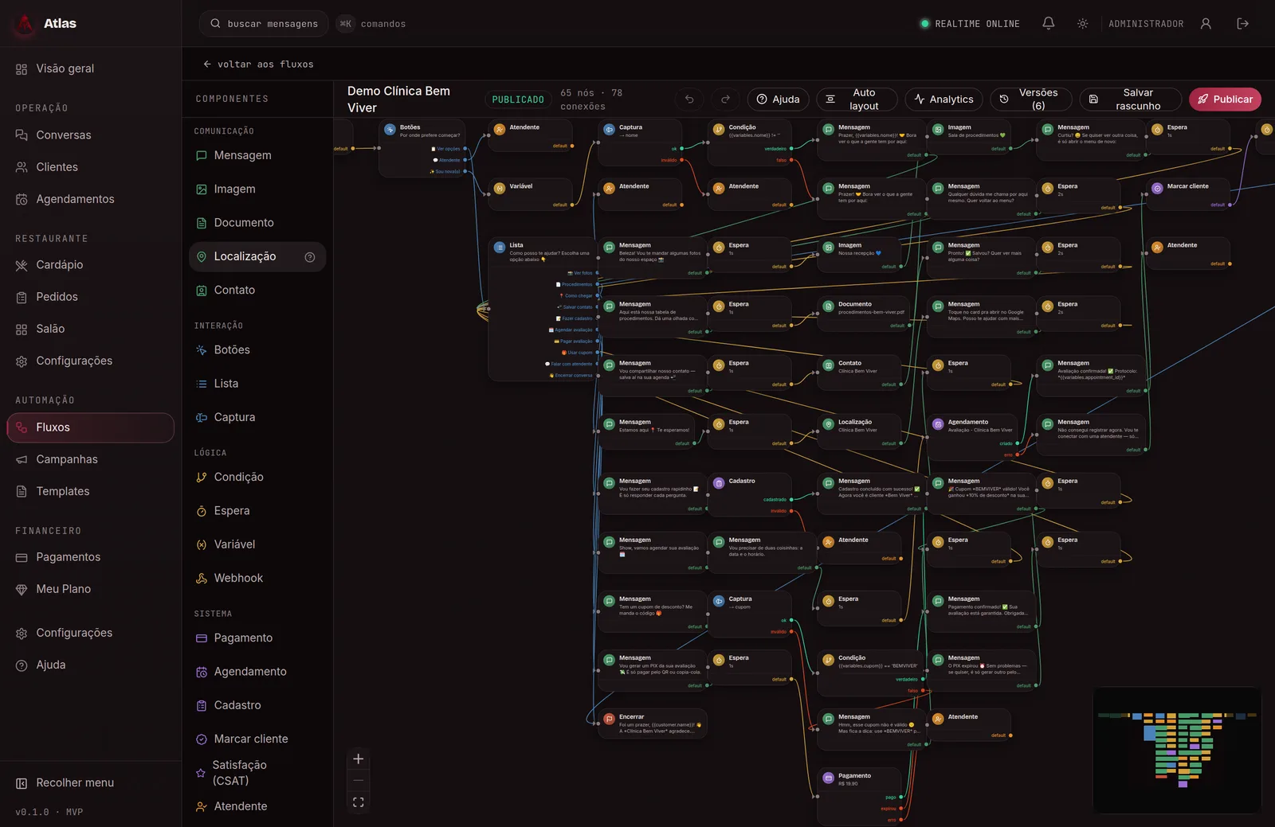This screenshot has width=1275, height=827.
Task: Click the Atlas logo
Action: [25, 24]
